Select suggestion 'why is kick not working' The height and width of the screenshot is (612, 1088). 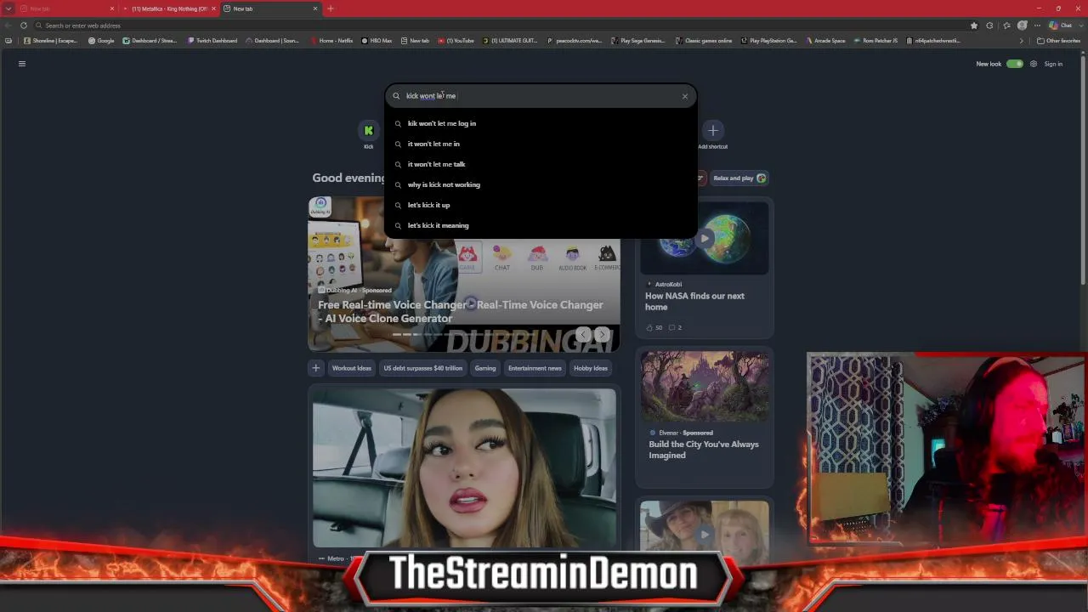point(541,184)
